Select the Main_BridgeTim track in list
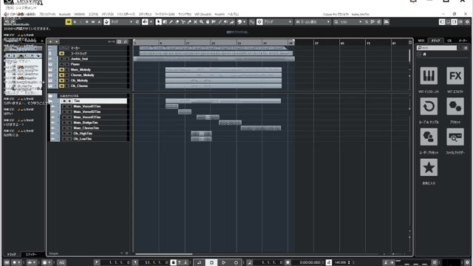This screenshot has width=473, height=266. coord(86,123)
